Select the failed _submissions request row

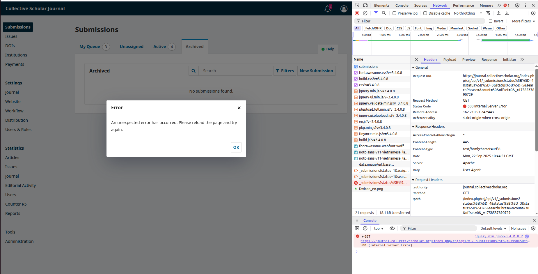[382, 183]
